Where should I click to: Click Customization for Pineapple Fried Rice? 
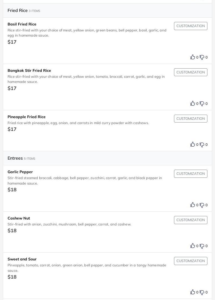click(191, 119)
